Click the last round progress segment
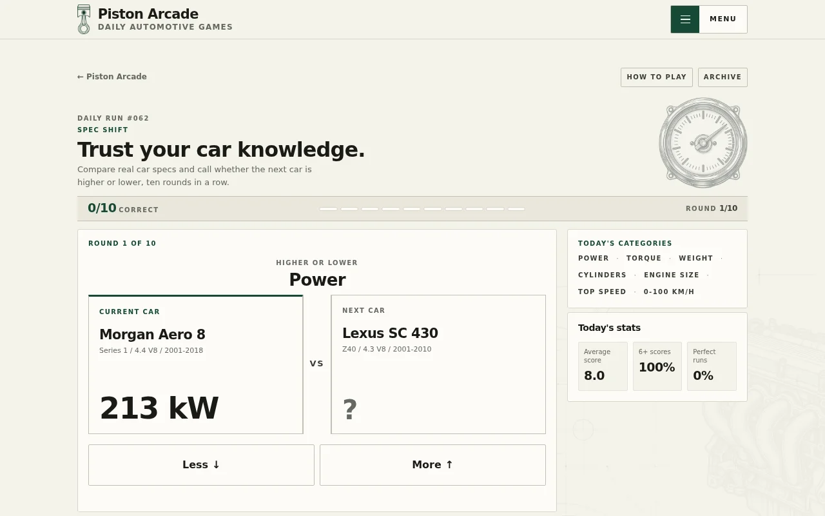Image resolution: width=825 pixels, height=516 pixels. 516,209
